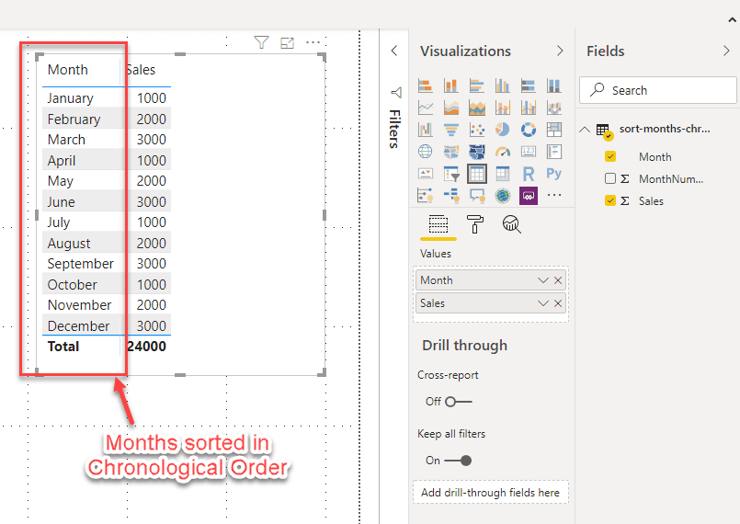The image size is (740, 524).
Task: Open the Month value field dropdown
Action: 543,280
